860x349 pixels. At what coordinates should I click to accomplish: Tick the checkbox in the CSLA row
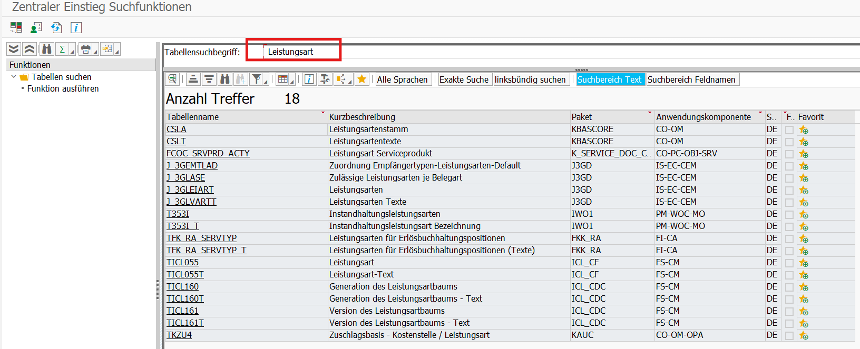click(789, 129)
